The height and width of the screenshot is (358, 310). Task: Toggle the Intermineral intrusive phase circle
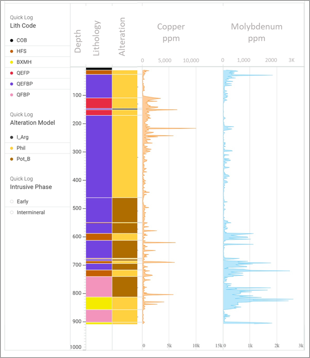[x=12, y=213]
